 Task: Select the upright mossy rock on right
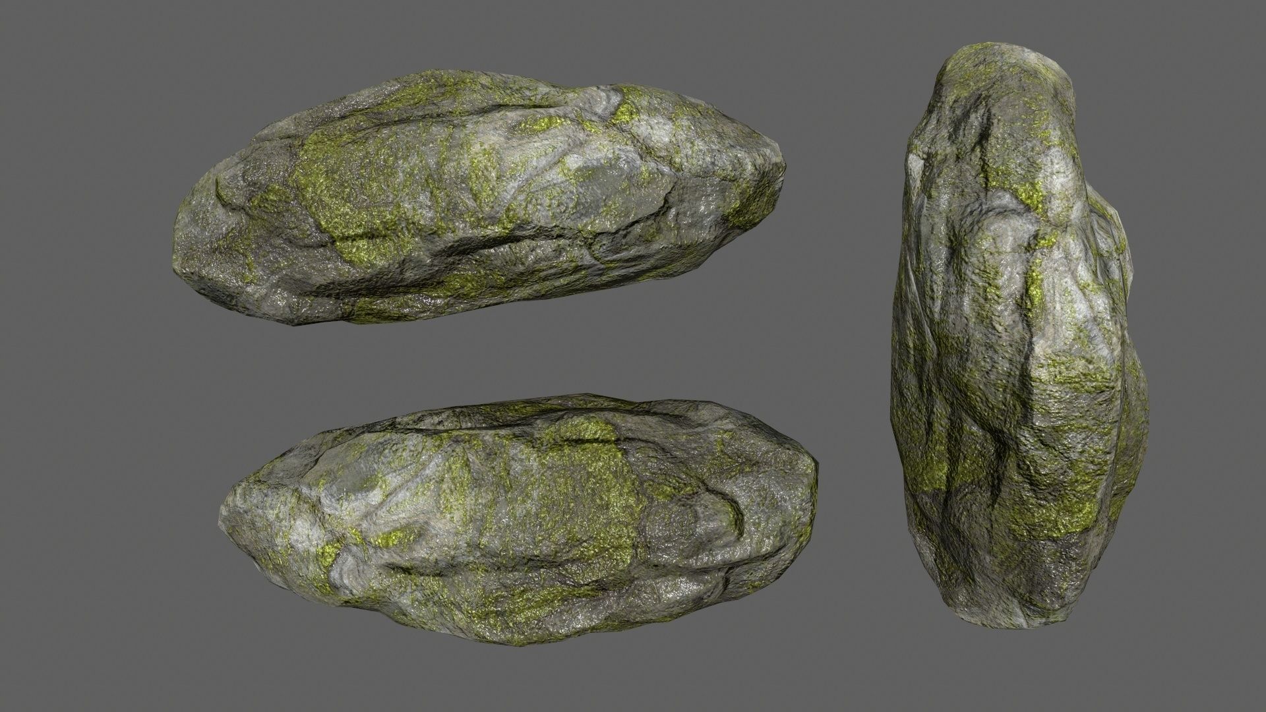[1019, 337]
